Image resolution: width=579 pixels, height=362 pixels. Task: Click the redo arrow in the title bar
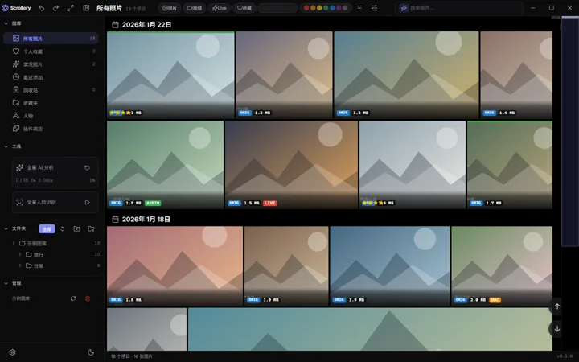pos(55,8)
